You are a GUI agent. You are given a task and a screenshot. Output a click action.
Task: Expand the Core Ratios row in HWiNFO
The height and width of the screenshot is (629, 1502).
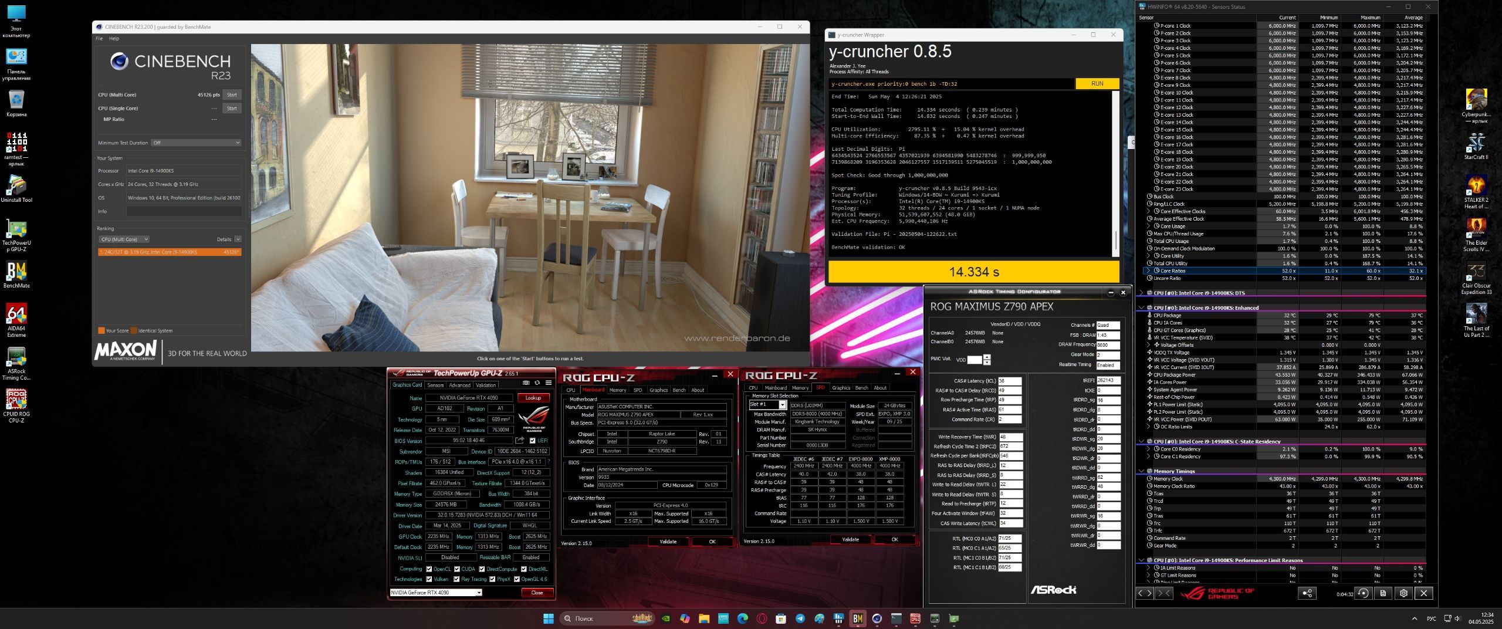point(1148,271)
